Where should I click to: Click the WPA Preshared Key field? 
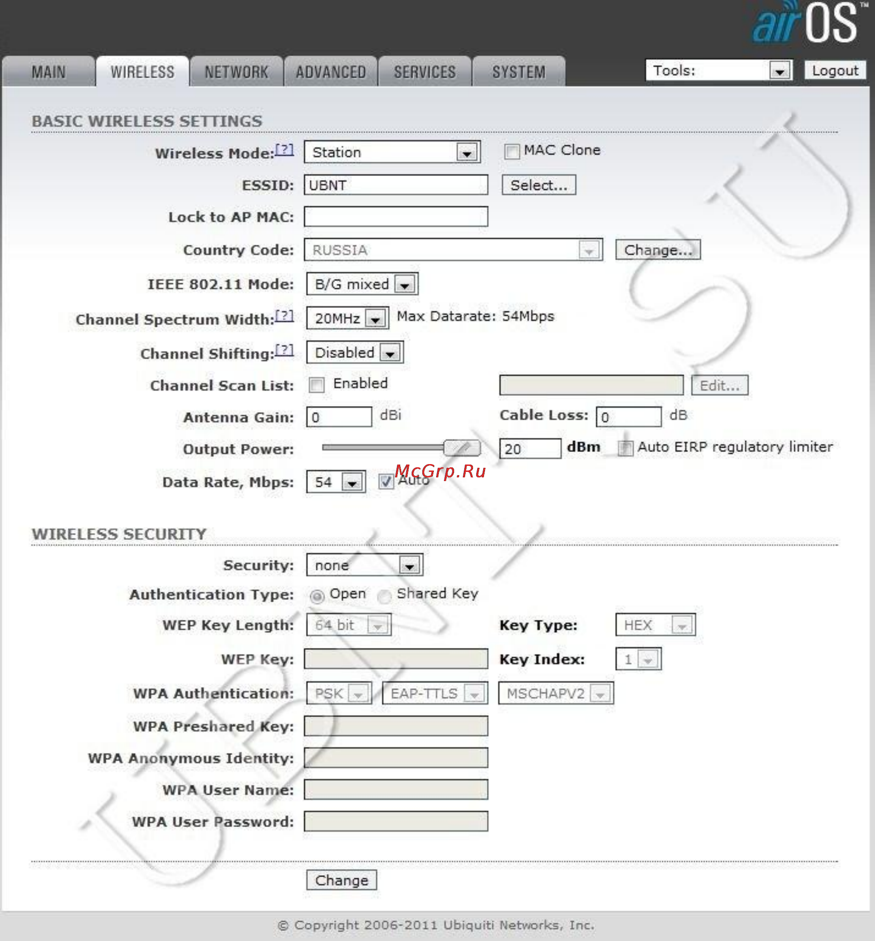click(x=396, y=726)
